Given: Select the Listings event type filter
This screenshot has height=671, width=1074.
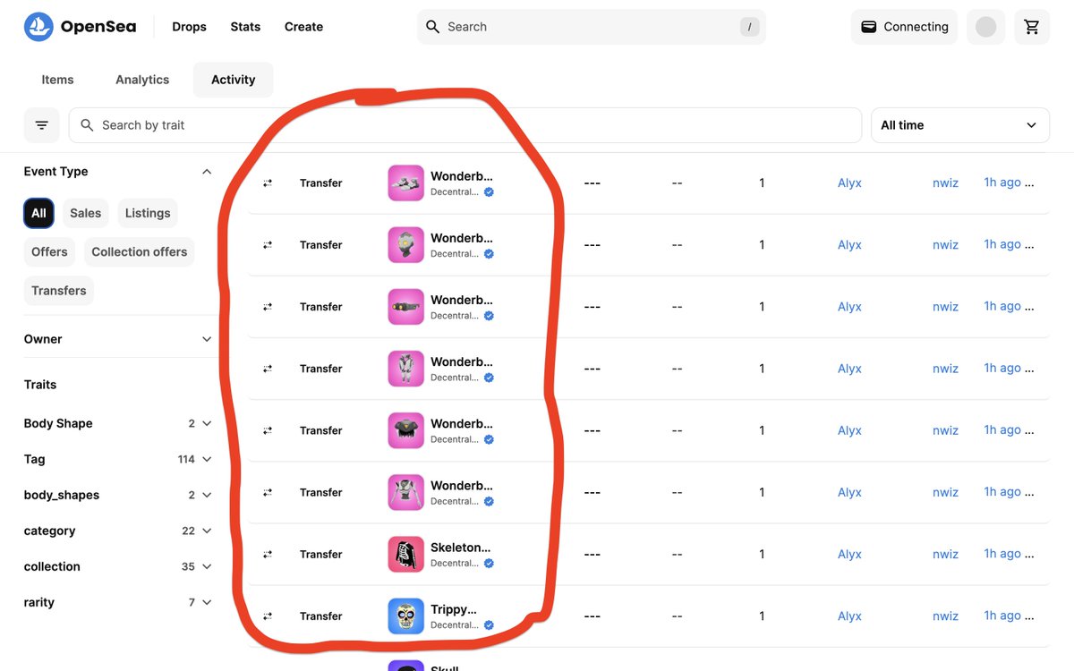Looking at the screenshot, I should coord(148,213).
